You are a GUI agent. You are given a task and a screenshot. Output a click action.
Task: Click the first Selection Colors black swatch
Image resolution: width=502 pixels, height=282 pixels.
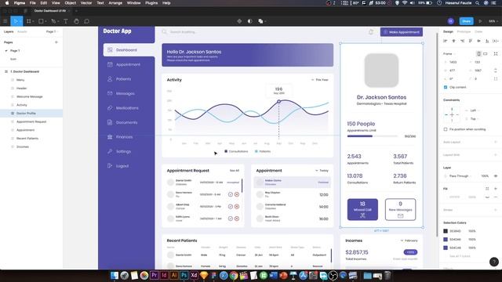446,231
